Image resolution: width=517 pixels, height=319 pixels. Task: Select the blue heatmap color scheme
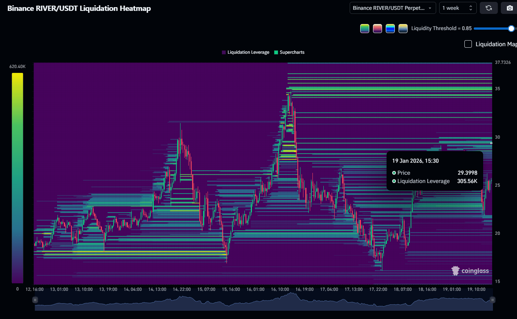coord(390,29)
